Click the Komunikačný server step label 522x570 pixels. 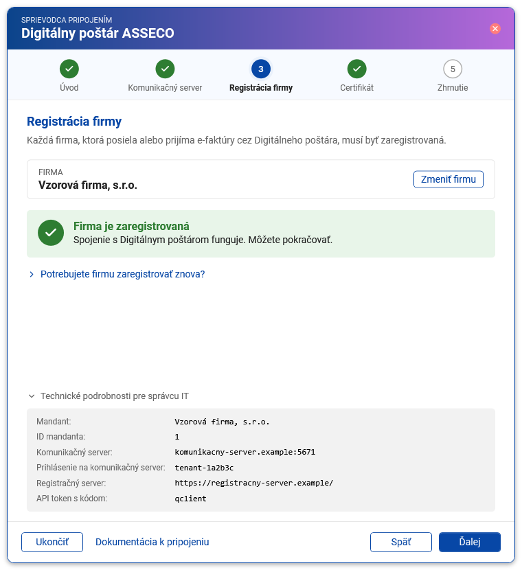(165, 88)
